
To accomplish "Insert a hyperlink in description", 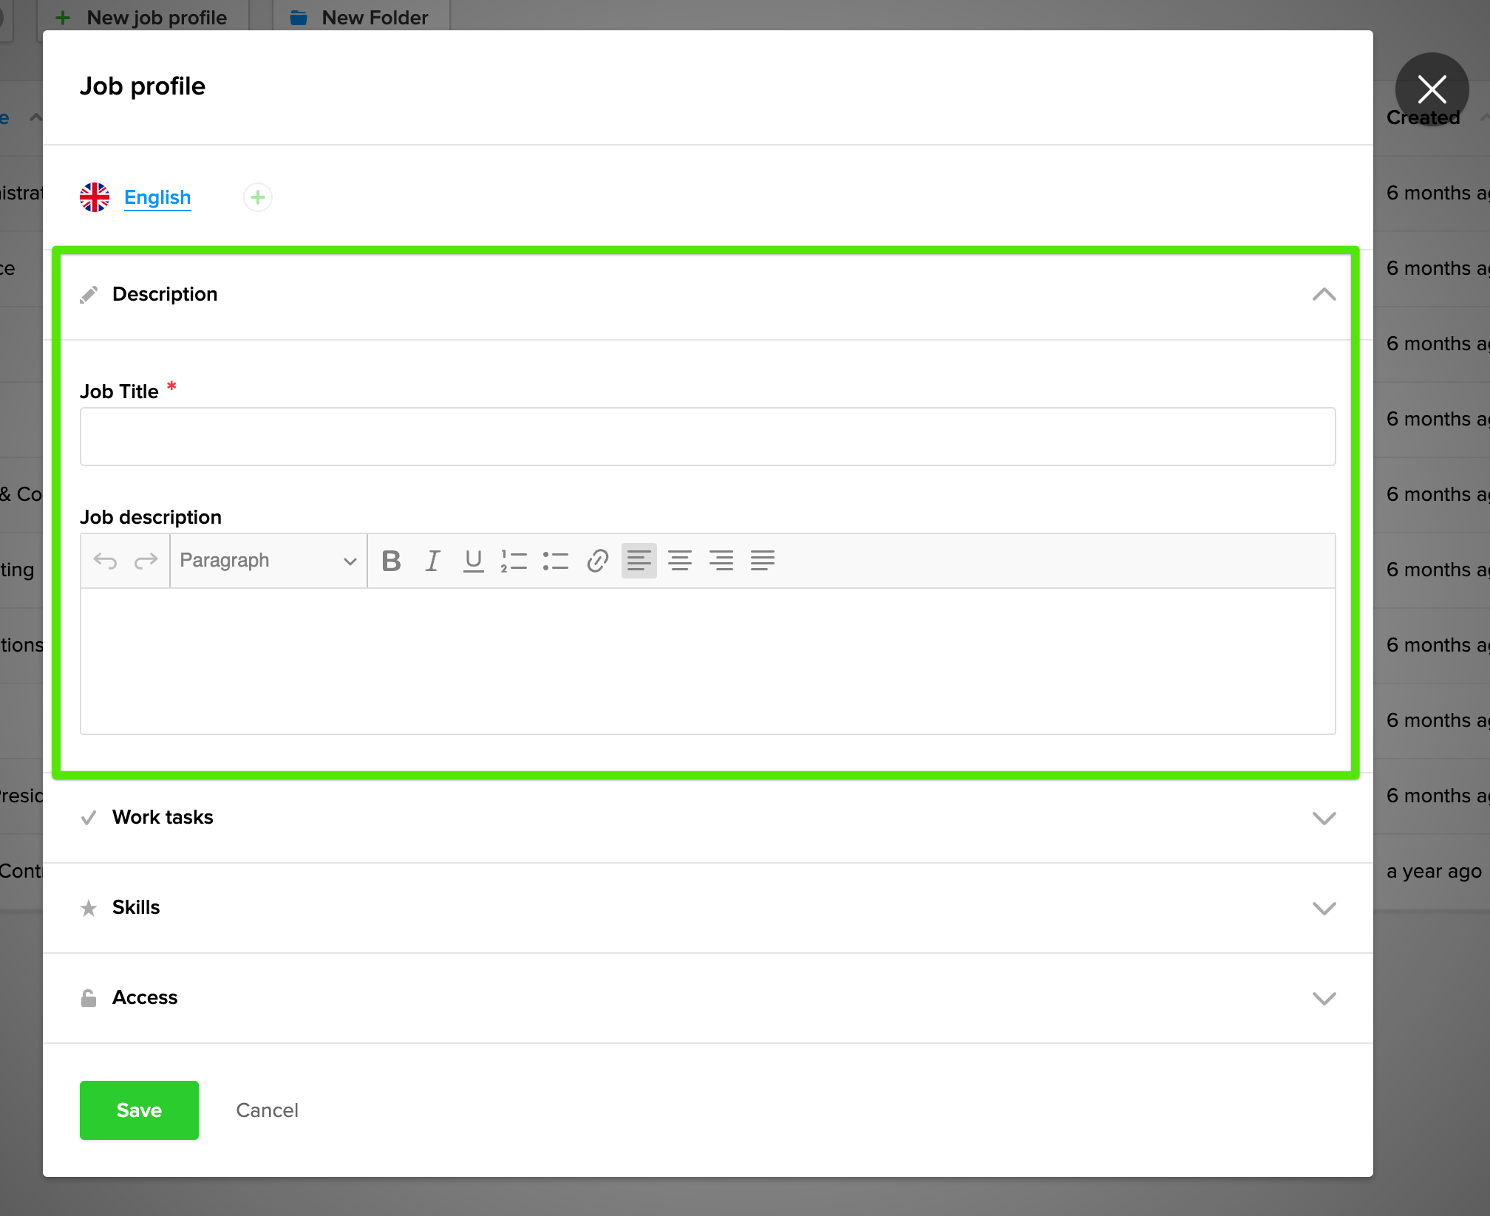I will coord(597,561).
